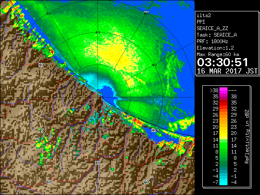Click the magenta swatch atop the color scale
Viewport: 260px width, 195px height.
coord(223,91)
